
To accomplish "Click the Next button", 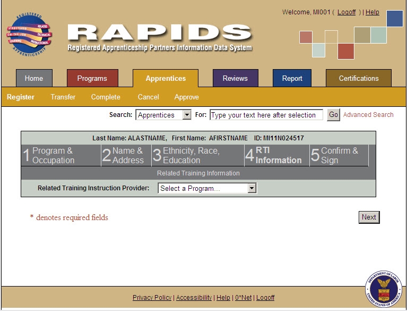I will pyautogui.click(x=369, y=217).
